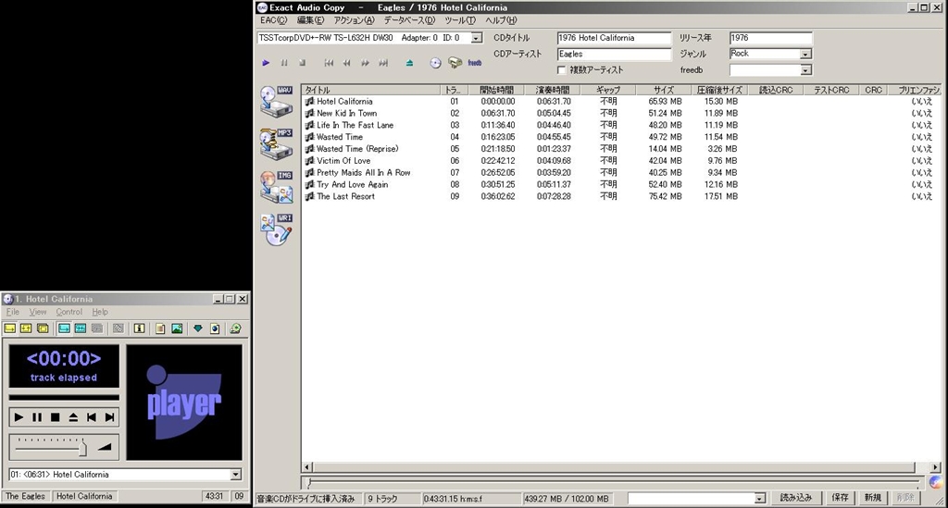Open the player track list dropdown
948x508 pixels.
coord(235,475)
